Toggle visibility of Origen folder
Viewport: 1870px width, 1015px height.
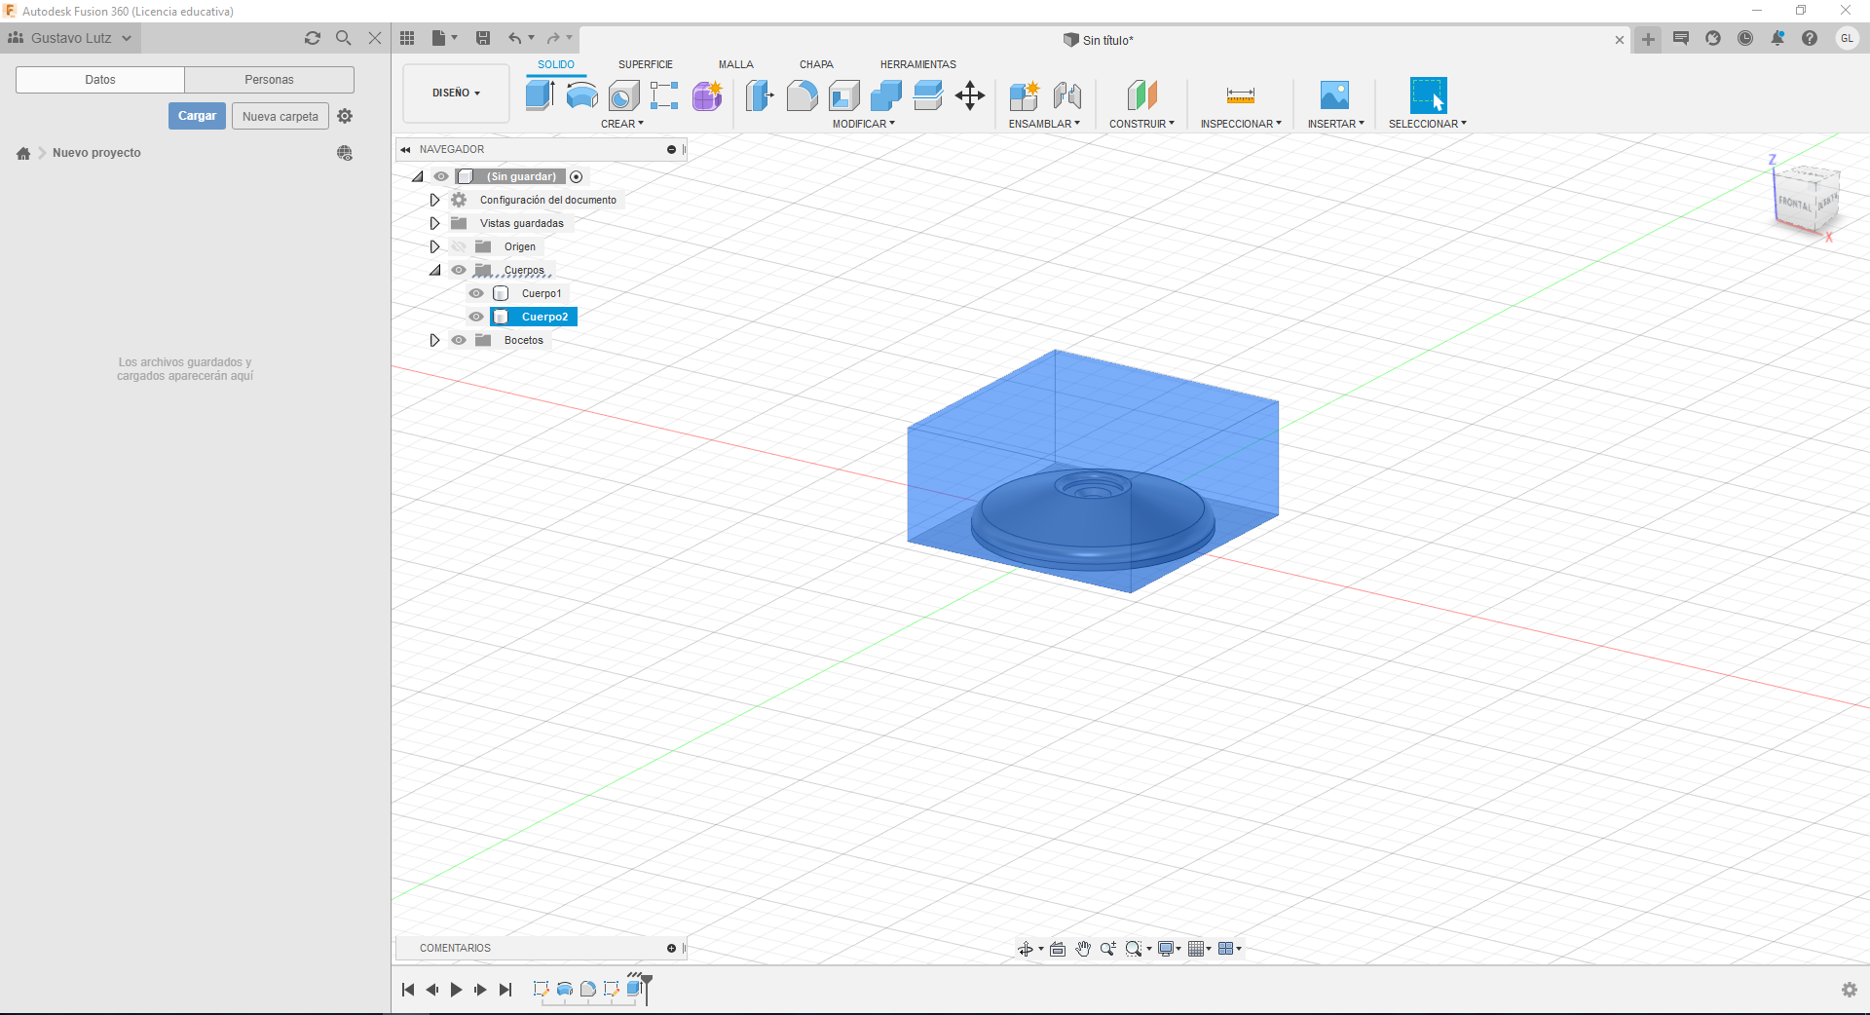(459, 246)
